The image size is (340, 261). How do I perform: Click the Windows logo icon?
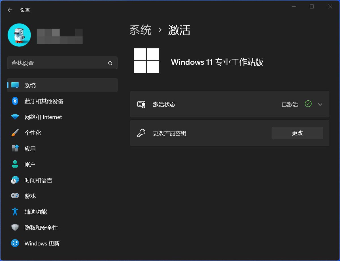pos(146,61)
